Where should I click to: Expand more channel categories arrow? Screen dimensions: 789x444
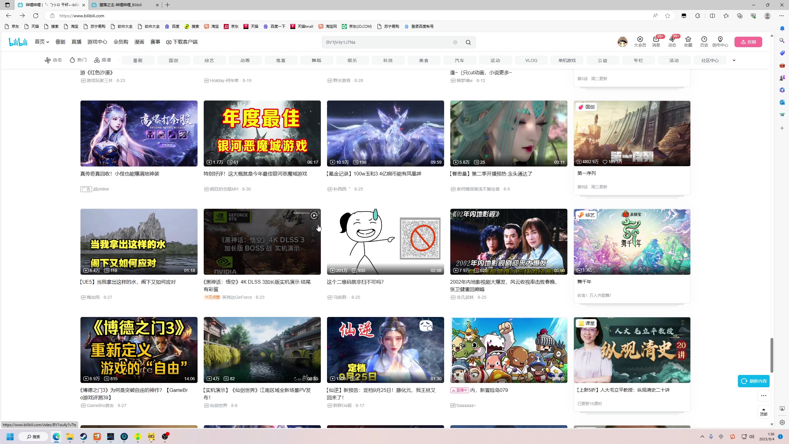click(x=734, y=60)
